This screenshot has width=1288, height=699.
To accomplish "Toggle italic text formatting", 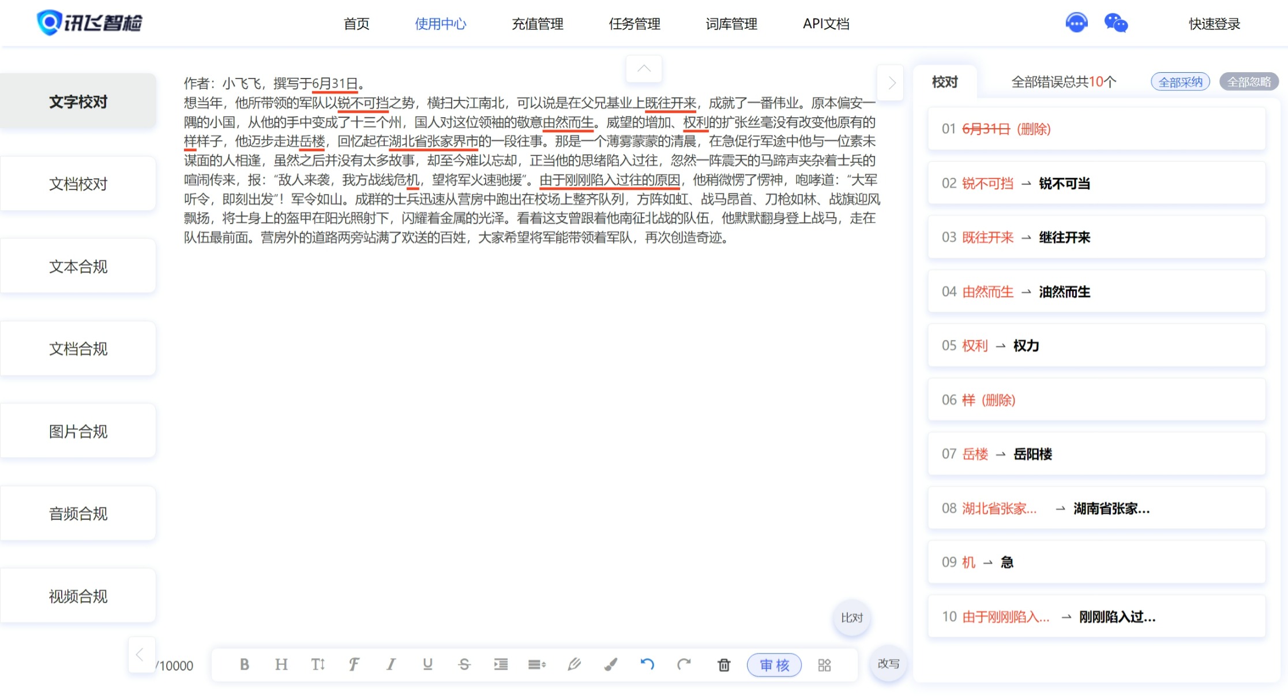I will (391, 664).
